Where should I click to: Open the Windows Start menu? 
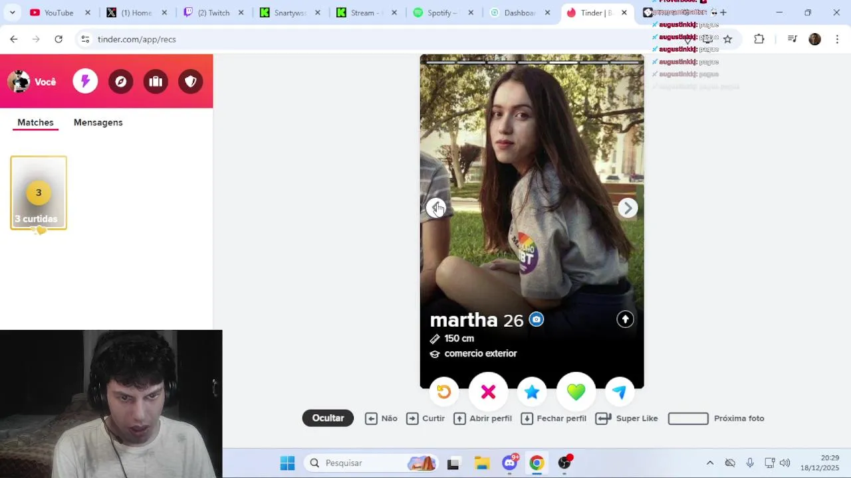(x=287, y=463)
